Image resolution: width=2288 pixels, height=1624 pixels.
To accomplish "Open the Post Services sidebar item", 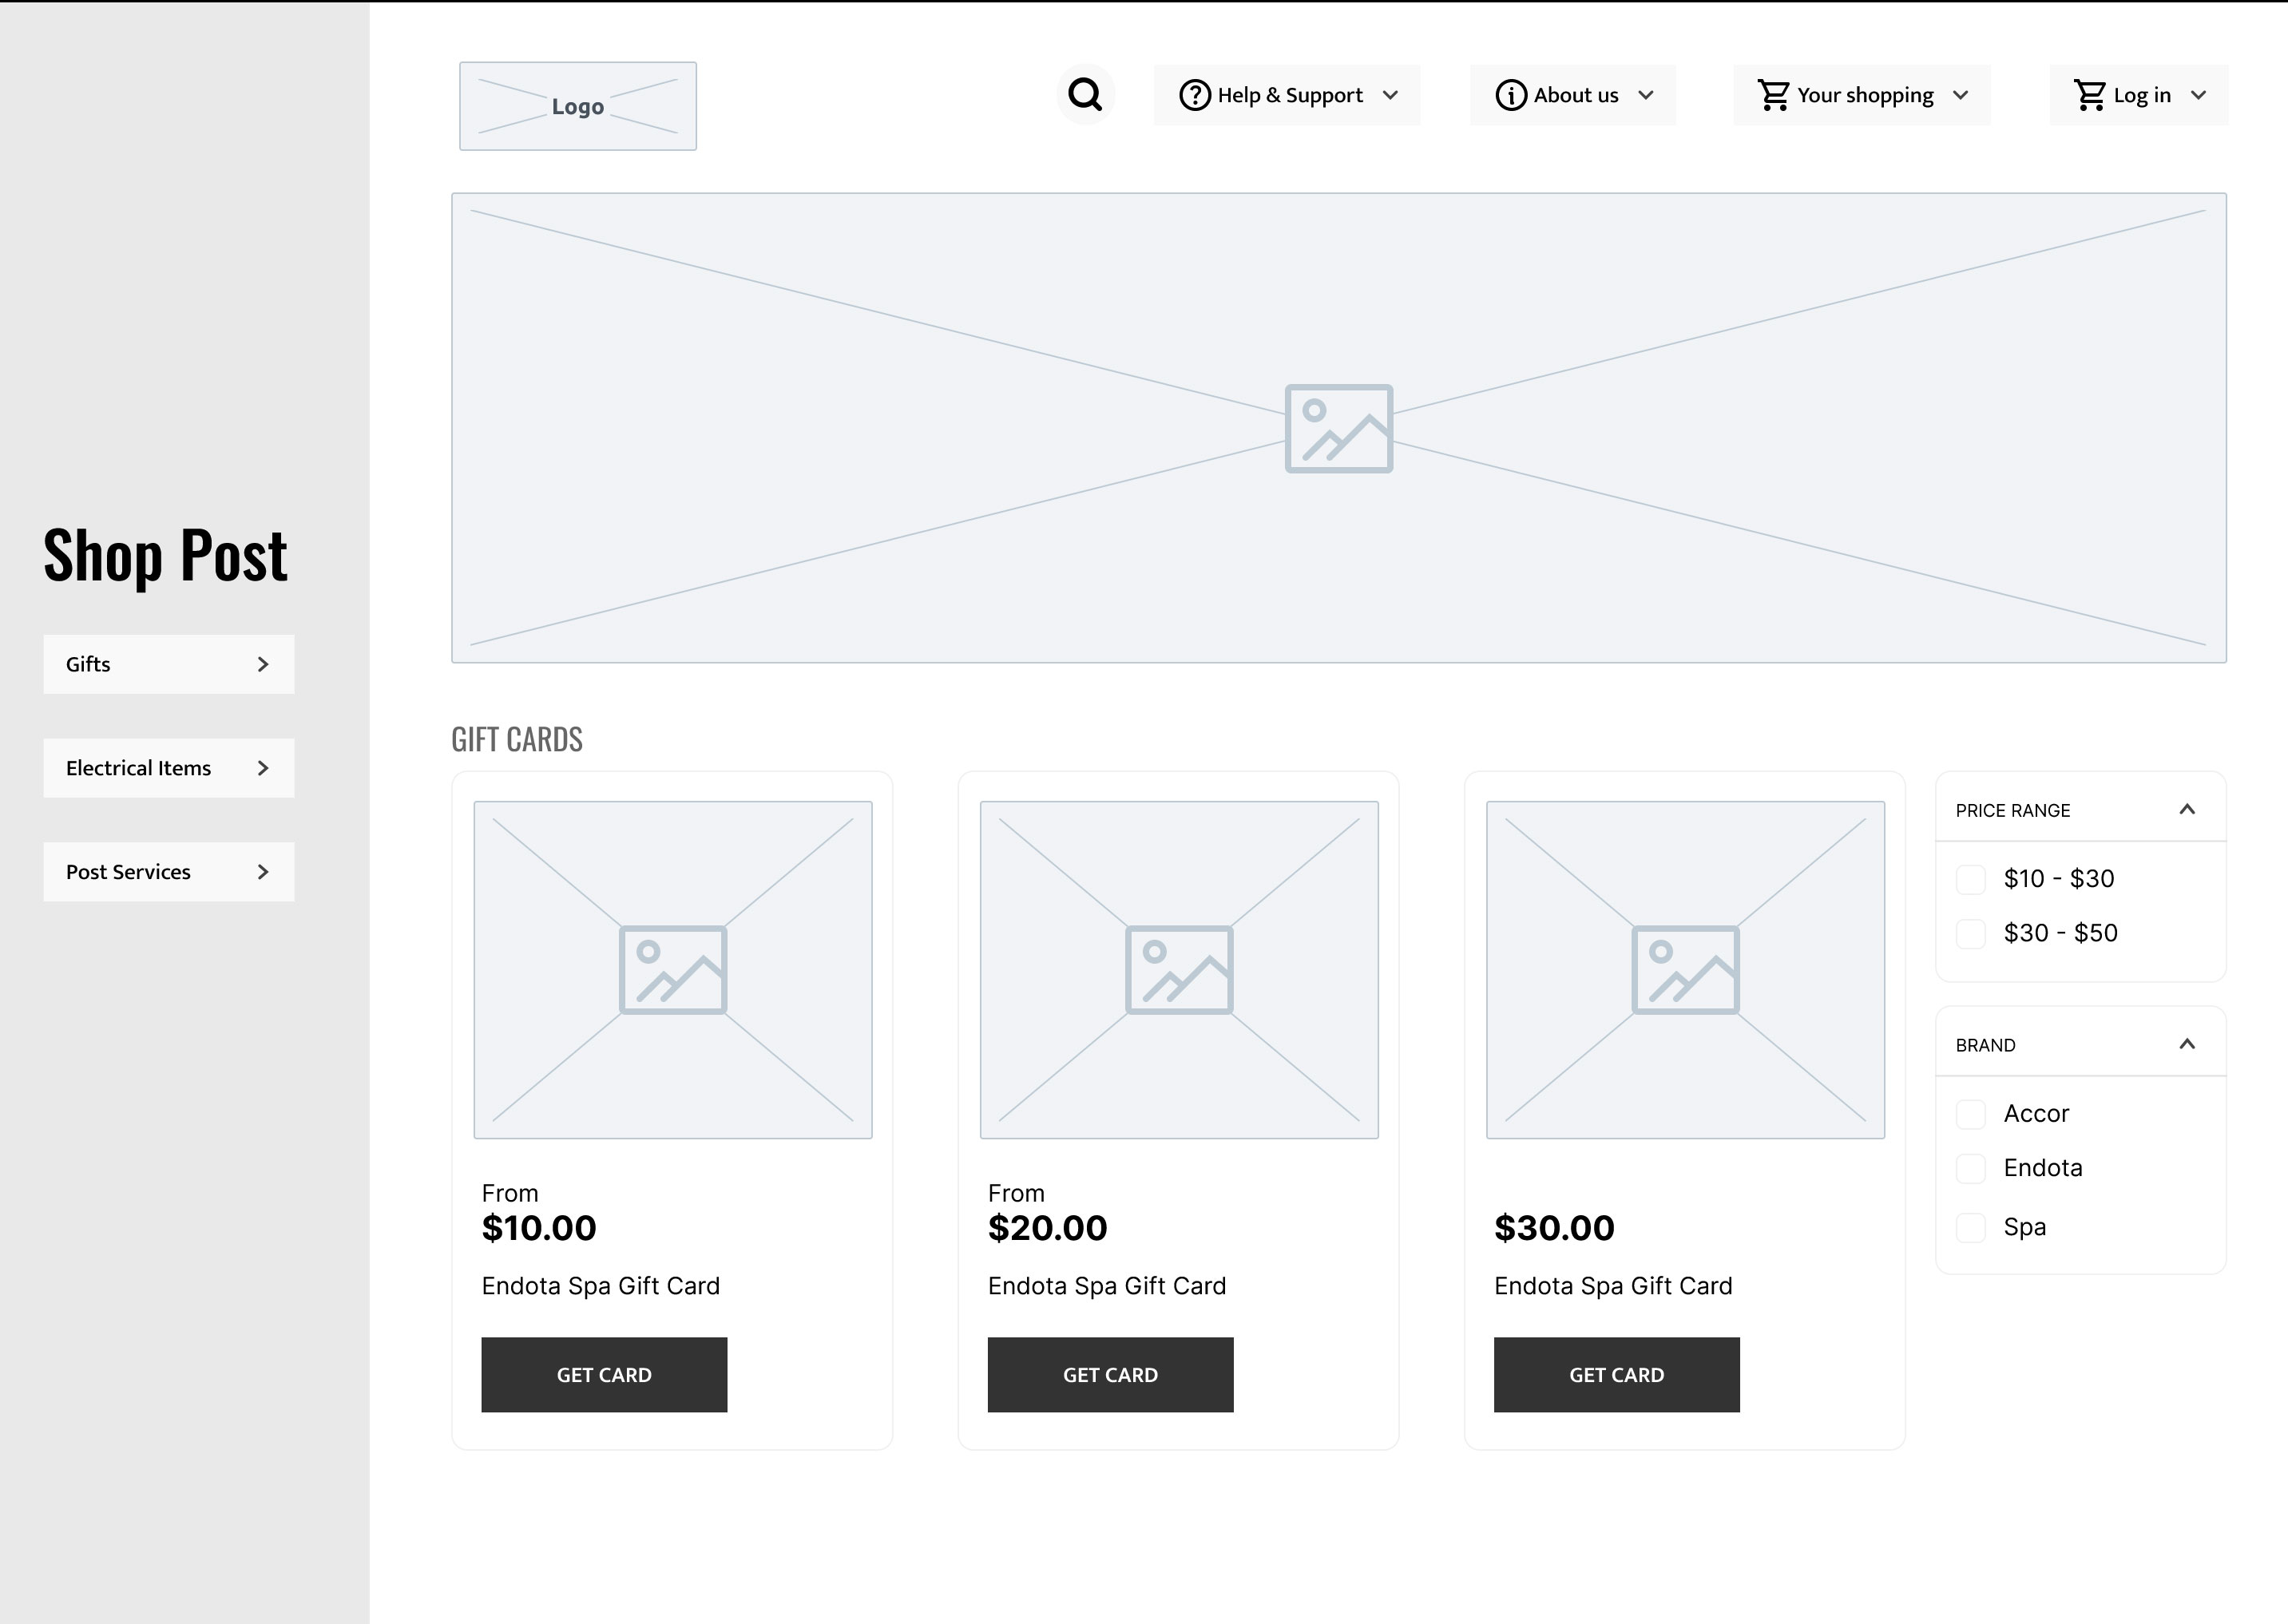I will tap(168, 872).
